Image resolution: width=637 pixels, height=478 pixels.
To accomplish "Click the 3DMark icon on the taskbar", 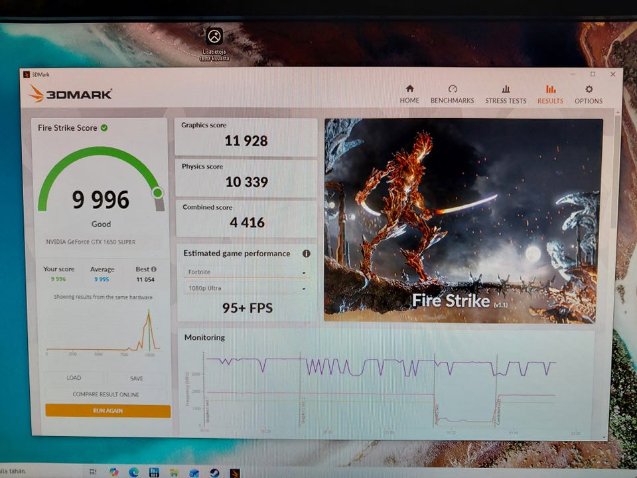I will click(x=234, y=473).
